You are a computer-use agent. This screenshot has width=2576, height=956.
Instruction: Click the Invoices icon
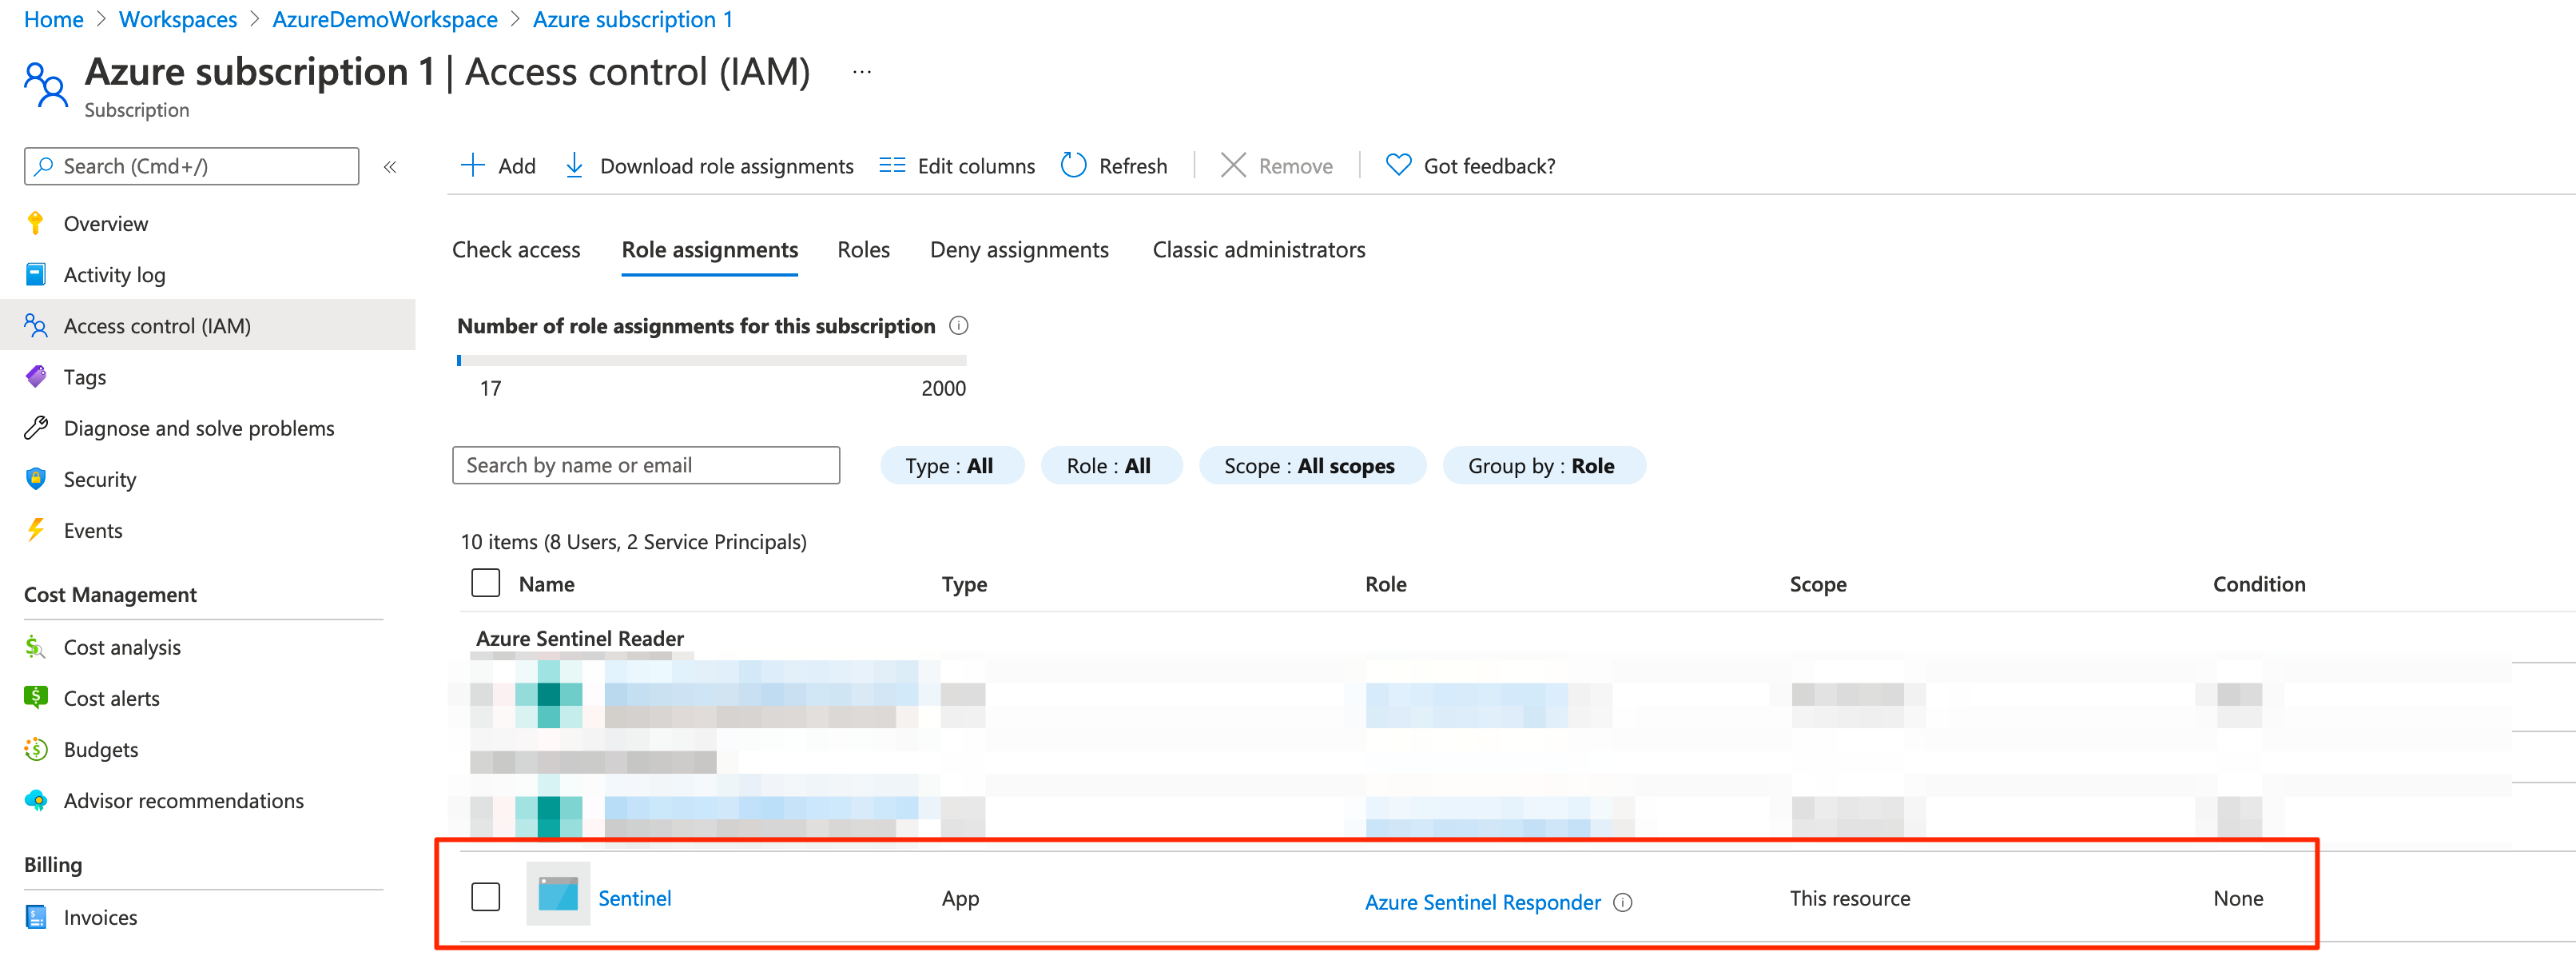(36, 917)
